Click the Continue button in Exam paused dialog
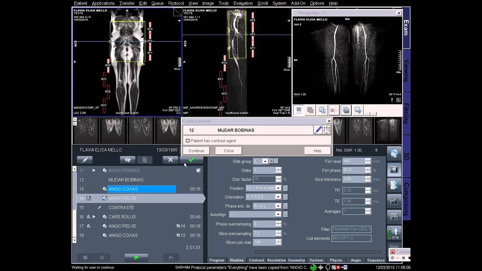The height and width of the screenshot is (271, 482). (196, 151)
